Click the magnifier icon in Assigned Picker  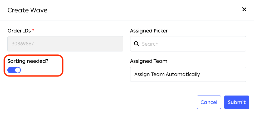click(x=136, y=44)
